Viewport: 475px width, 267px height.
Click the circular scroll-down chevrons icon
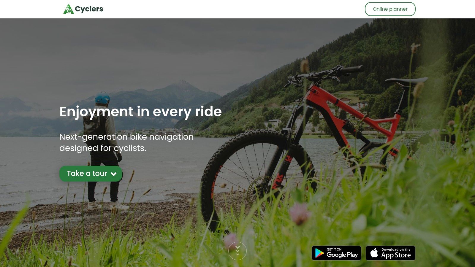[x=237, y=251]
